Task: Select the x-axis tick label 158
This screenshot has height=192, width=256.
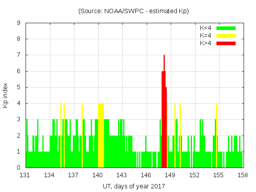Action: click(x=242, y=175)
